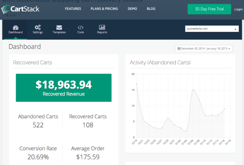This screenshot has height=165, width=244.
Task: Open Templates via the envelope icon
Action: [x=59, y=27]
